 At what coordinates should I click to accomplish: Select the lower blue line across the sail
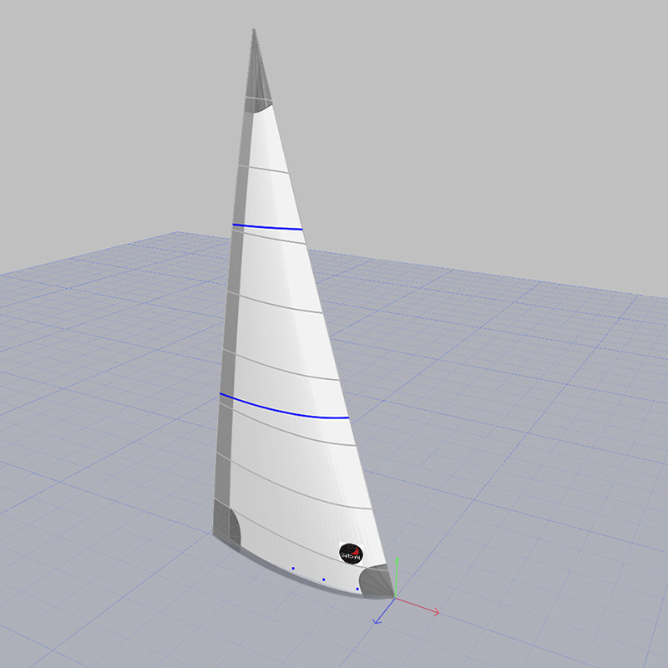pyautogui.click(x=284, y=408)
